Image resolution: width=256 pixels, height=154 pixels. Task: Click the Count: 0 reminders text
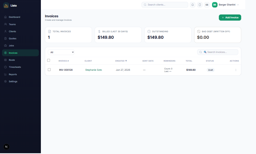point(168,69)
